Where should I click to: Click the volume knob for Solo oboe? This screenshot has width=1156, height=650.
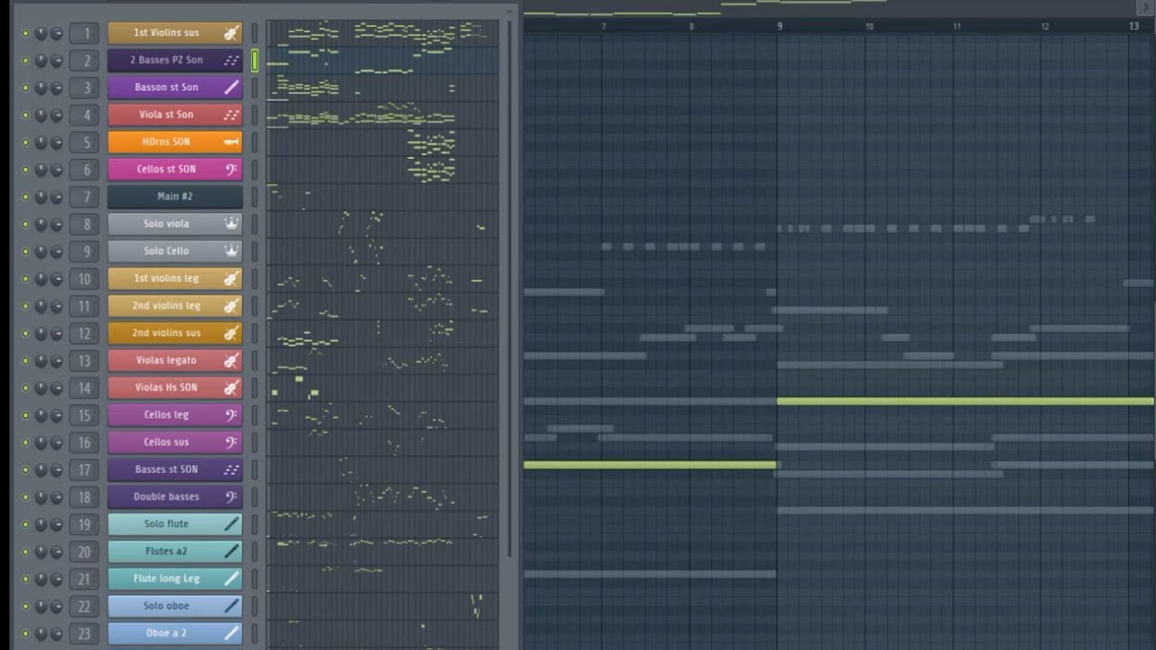point(56,606)
